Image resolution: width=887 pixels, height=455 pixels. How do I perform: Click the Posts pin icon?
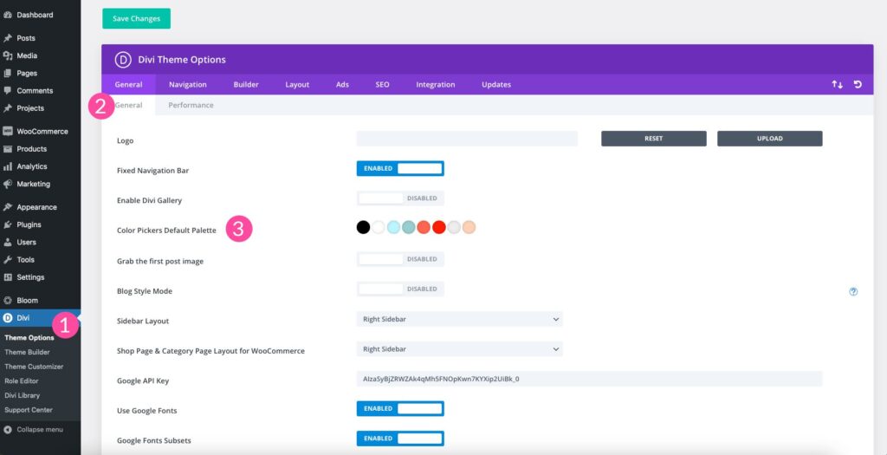coord(7,38)
